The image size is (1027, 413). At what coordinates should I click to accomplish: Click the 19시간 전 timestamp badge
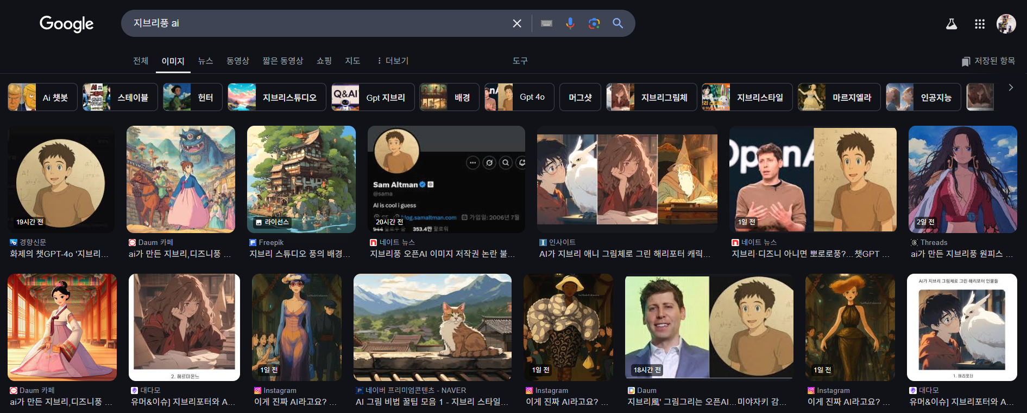(30, 222)
